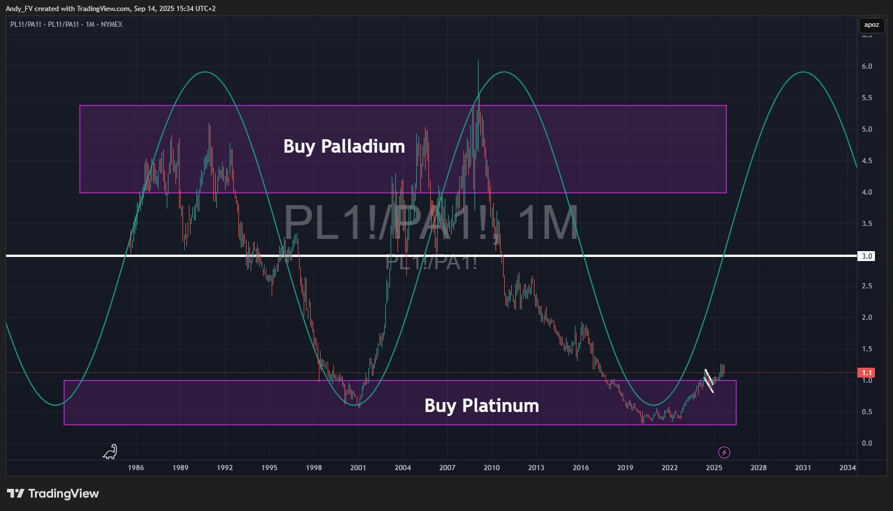Click the white 3.0 price axis label
Screen dimensions: 893x511
(867, 256)
